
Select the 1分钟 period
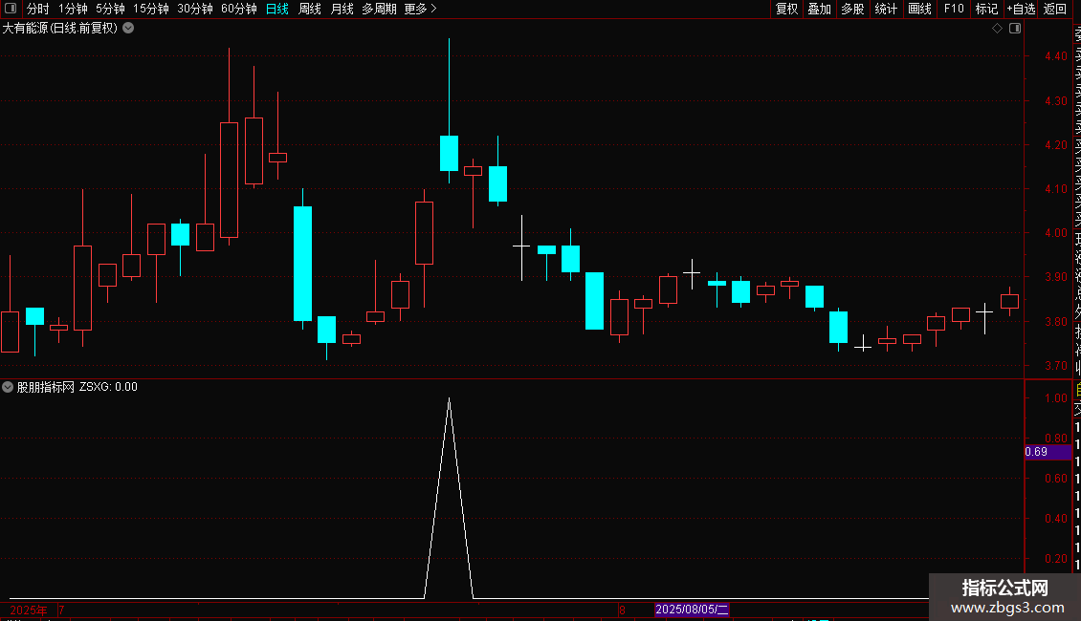[73, 9]
